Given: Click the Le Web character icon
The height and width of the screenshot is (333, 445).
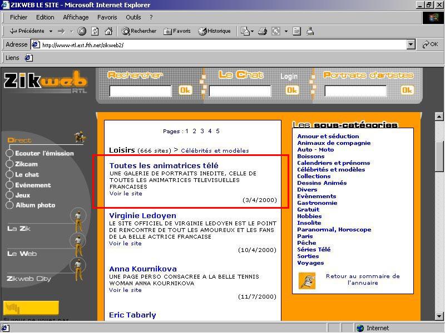Looking at the screenshot, I should [x=78, y=245].
